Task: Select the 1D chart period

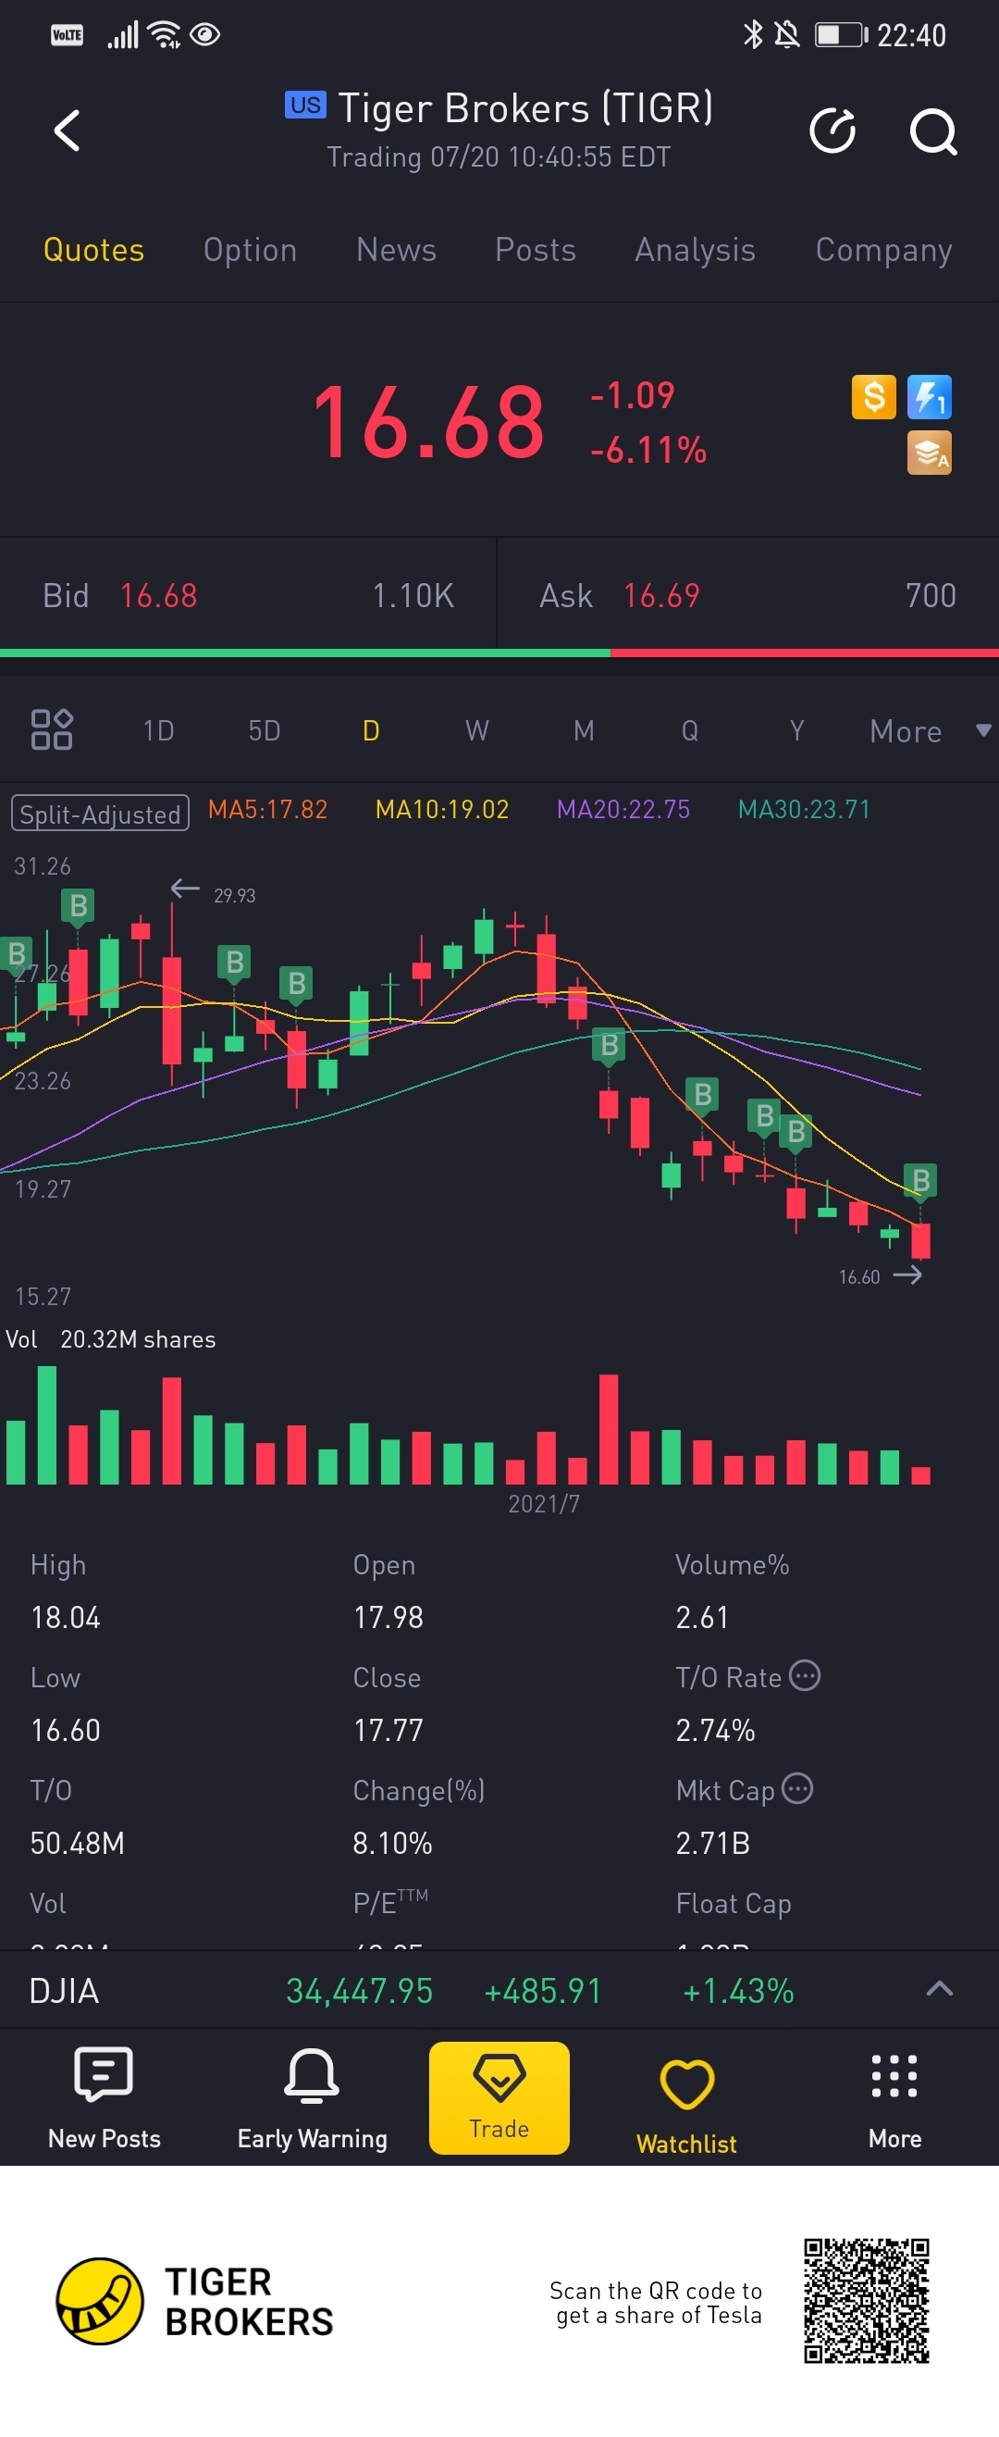Action: [x=159, y=730]
